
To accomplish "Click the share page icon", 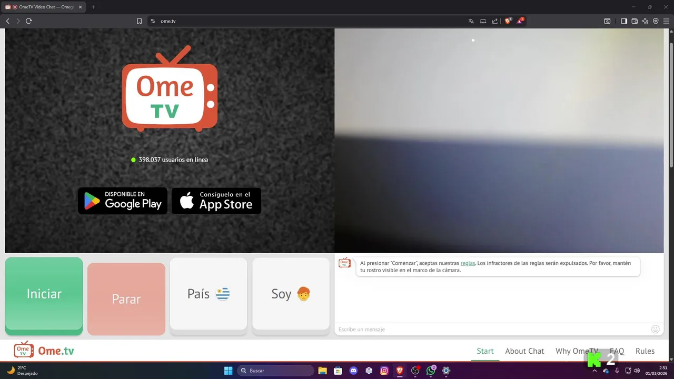I will pos(495,21).
